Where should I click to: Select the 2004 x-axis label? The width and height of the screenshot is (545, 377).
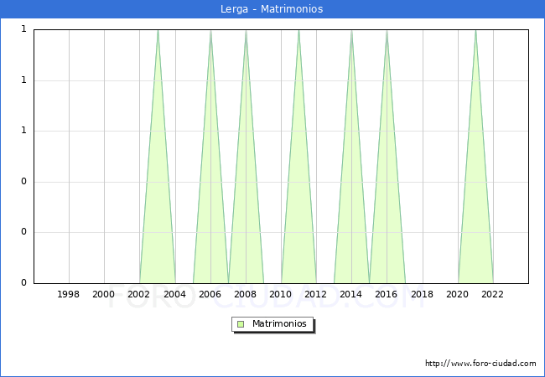click(x=175, y=294)
